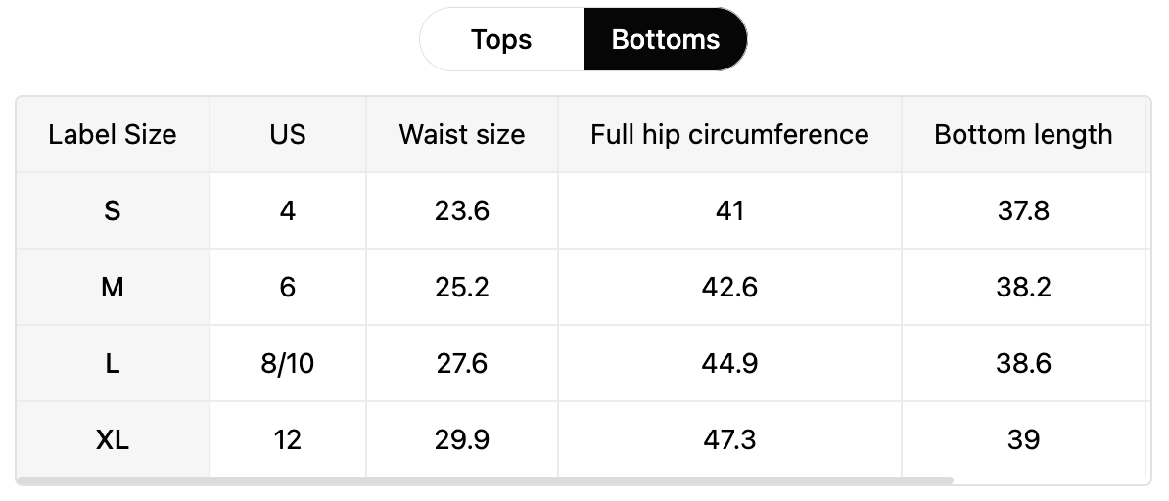Click the Waist size column header

[462, 135]
